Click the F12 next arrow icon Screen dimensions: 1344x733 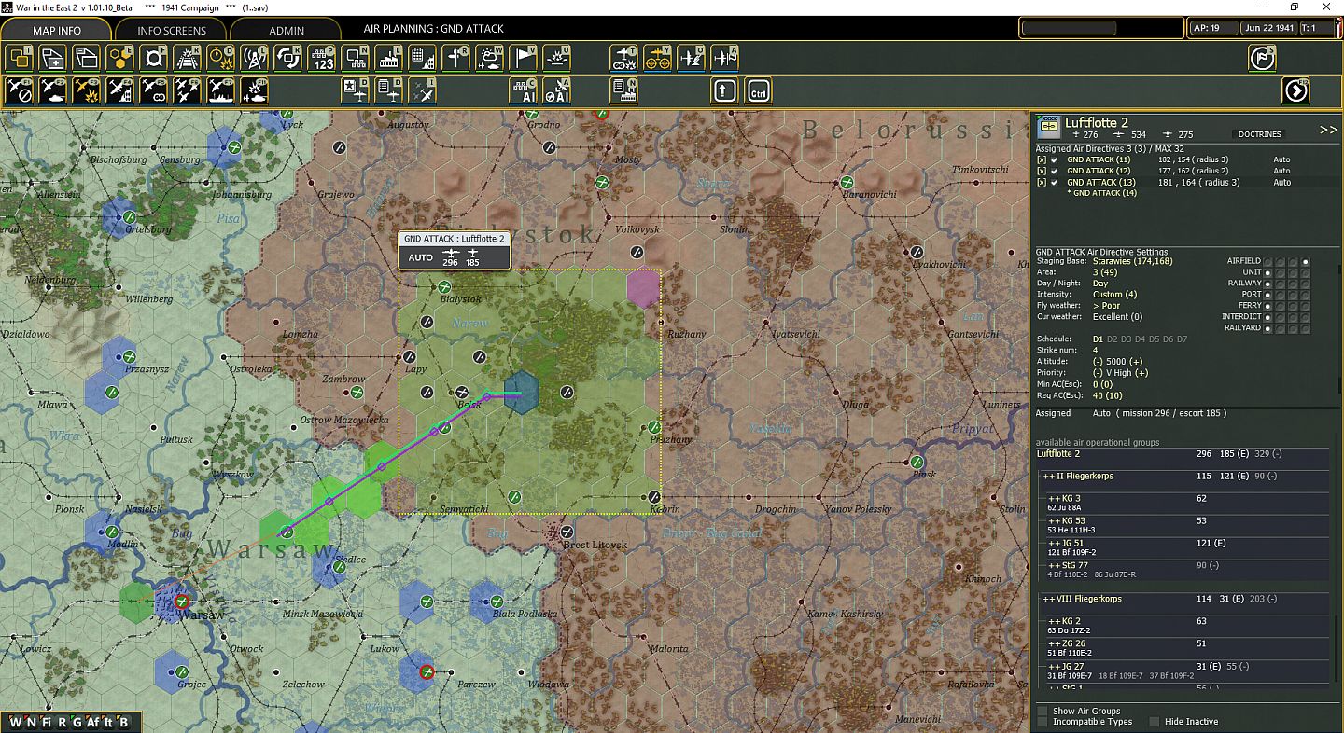1296,90
